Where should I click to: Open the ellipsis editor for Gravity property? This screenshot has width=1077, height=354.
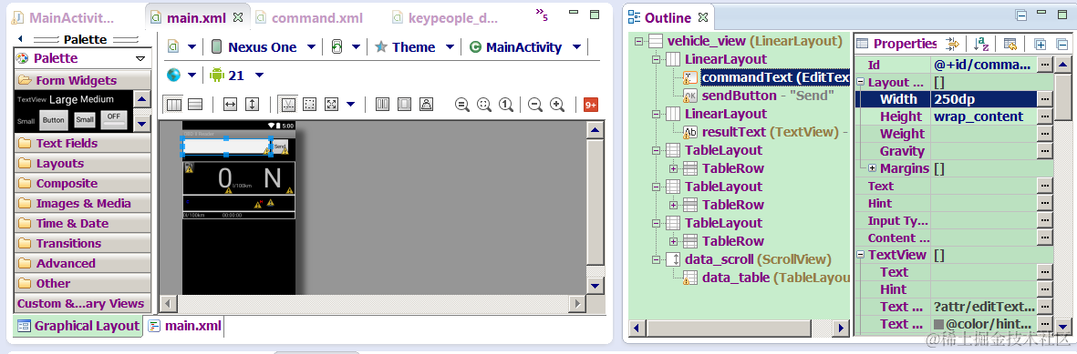coord(1045,151)
